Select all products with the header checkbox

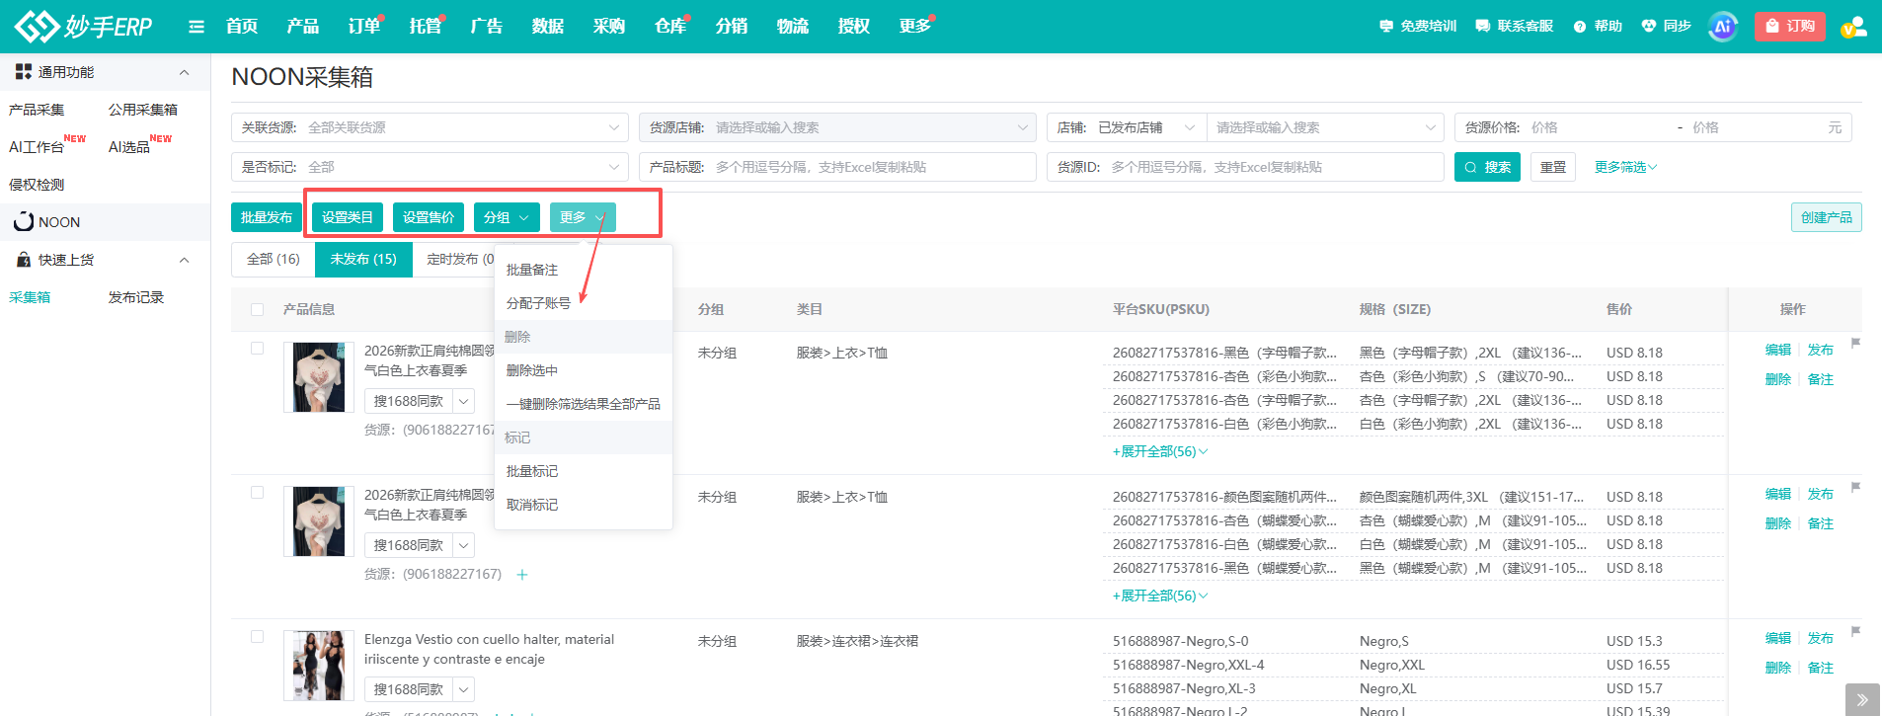click(258, 310)
